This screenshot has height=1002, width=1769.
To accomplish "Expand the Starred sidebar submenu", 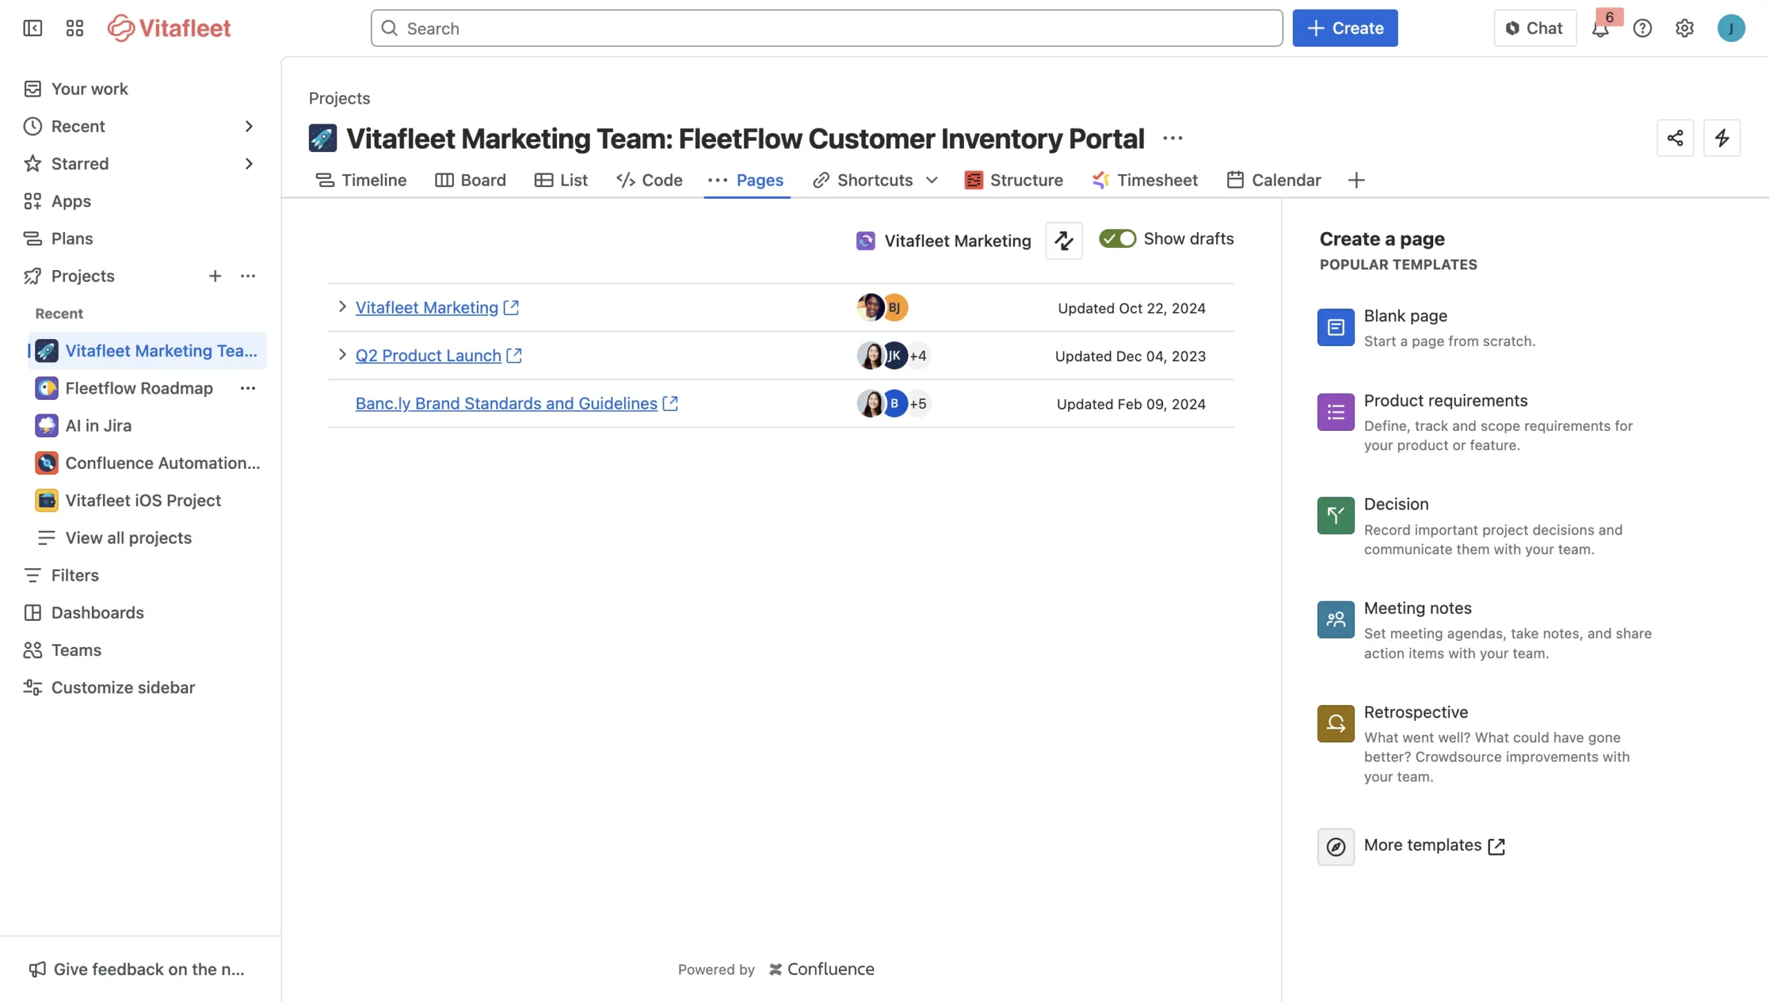I will [x=249, y=164].
